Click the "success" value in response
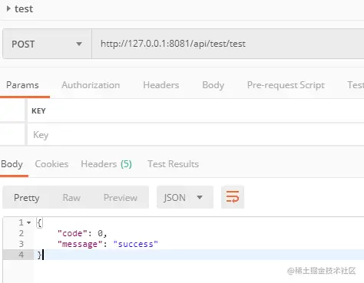Viewport: 364px width, 283px height. [x=136, y=244]
